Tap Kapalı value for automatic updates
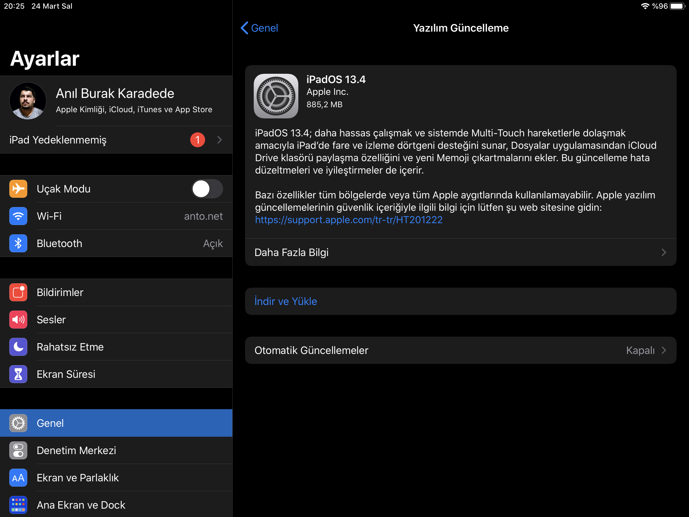Screen dimensions: 689x517 tap(640, 350)
